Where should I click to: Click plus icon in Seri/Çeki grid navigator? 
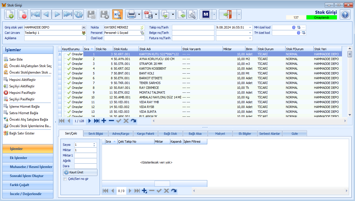(144, 191)
